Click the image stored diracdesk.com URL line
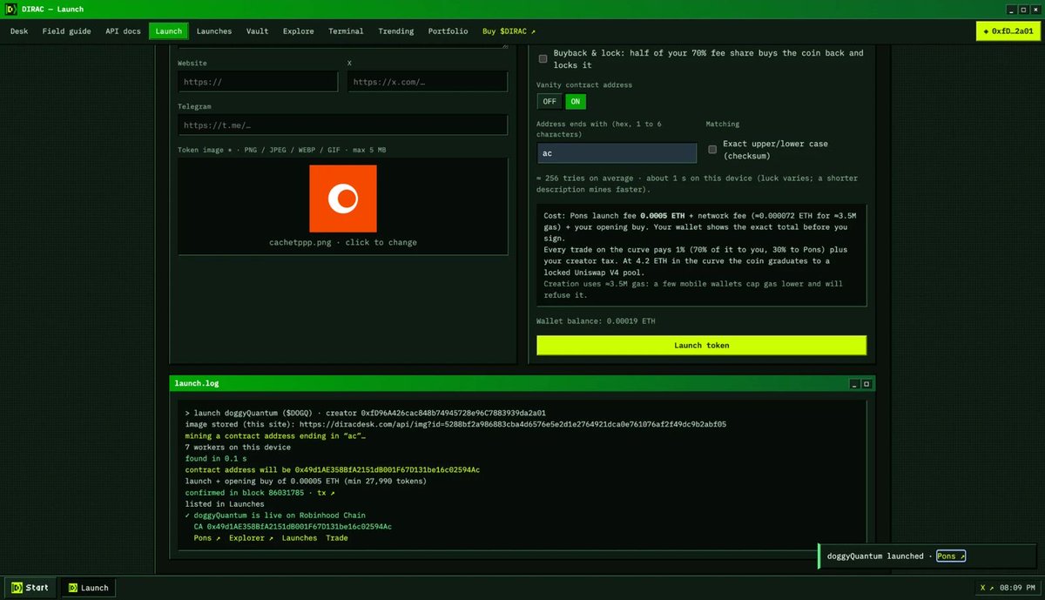Image resolution: width=1045 pixels, height=600 pixels. point(455,424)
